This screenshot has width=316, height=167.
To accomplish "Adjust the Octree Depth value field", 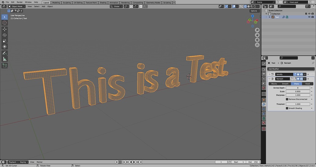I will (x=298, y=88).
